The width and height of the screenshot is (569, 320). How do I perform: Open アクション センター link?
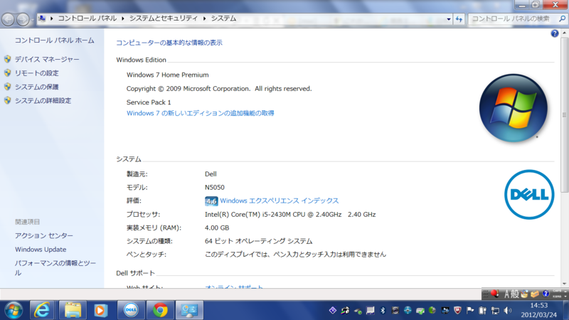[x=44, y=235]
